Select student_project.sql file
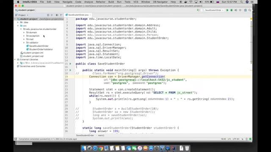271x152 pixels. (x=33, y=56)
